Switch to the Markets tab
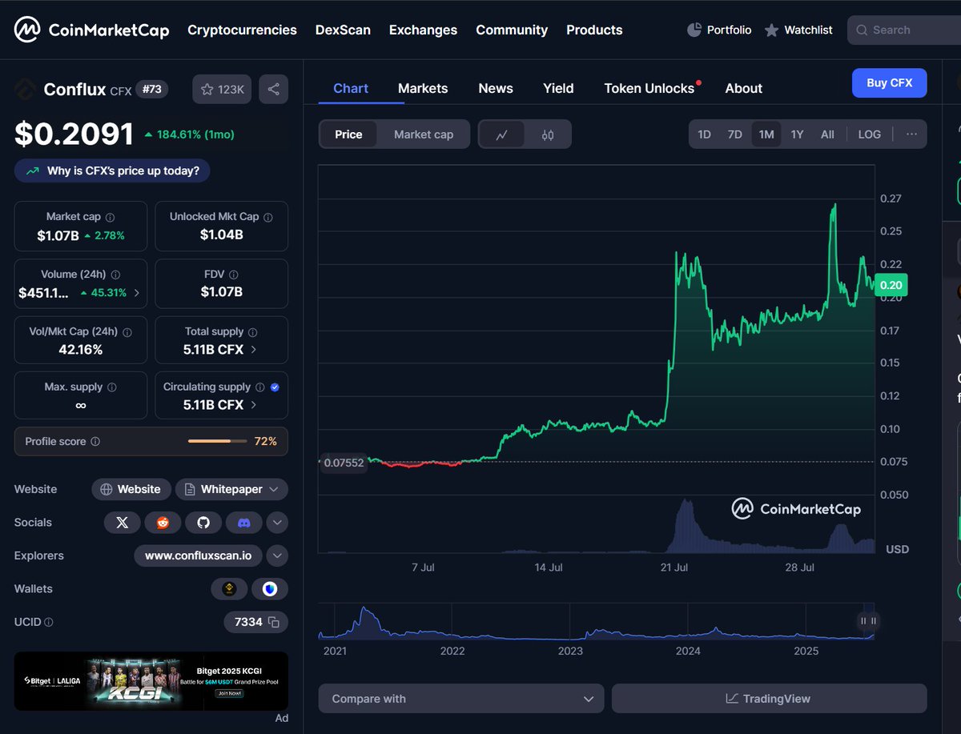Image resolution: width=961 pixels, height=734 pixels. (x=423, y=88)
